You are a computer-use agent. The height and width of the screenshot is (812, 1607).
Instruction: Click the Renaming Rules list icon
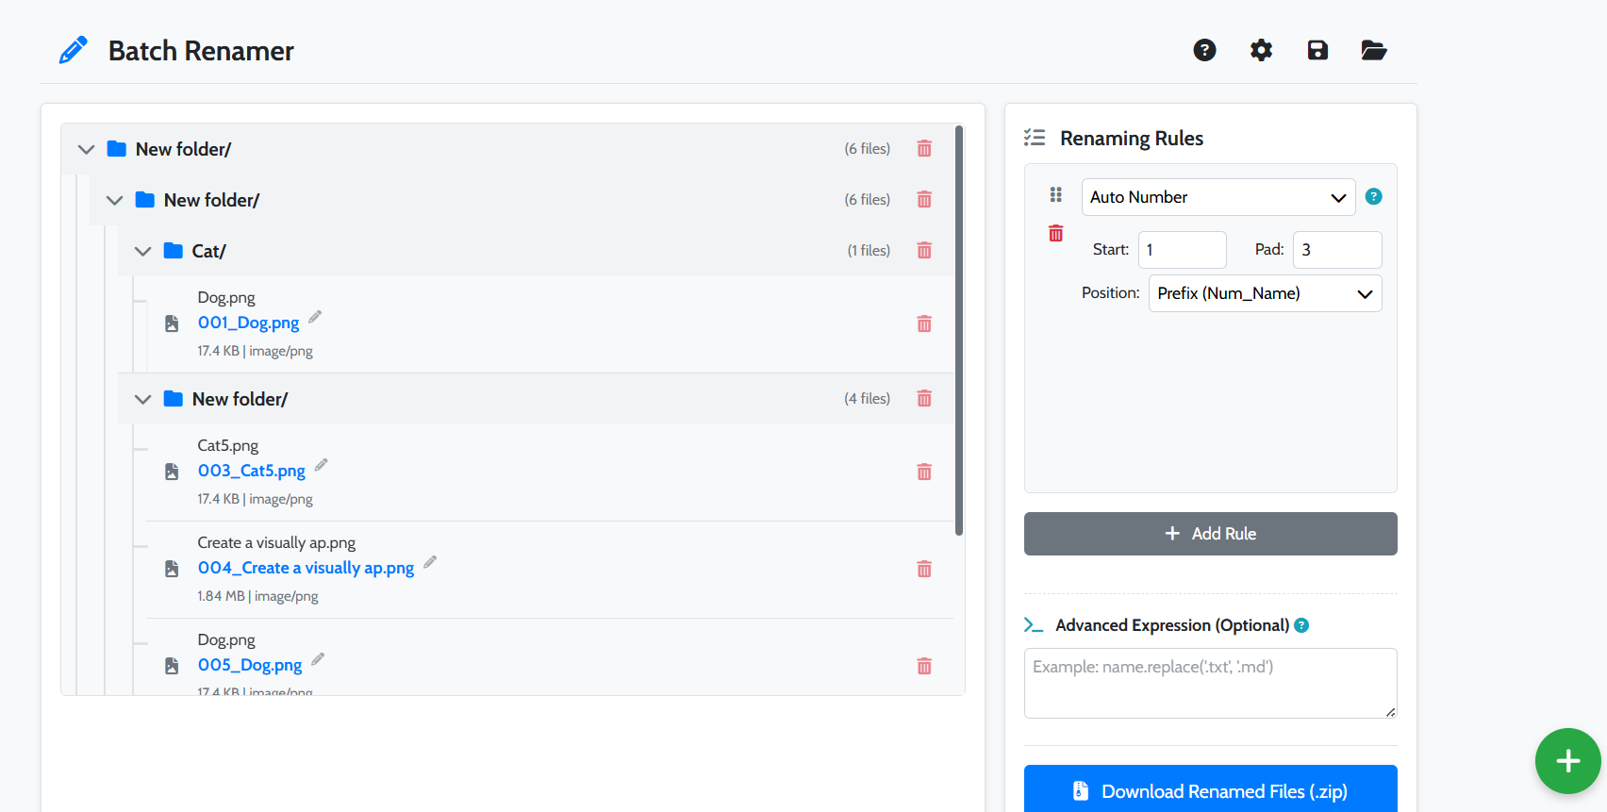(1035, 138)
